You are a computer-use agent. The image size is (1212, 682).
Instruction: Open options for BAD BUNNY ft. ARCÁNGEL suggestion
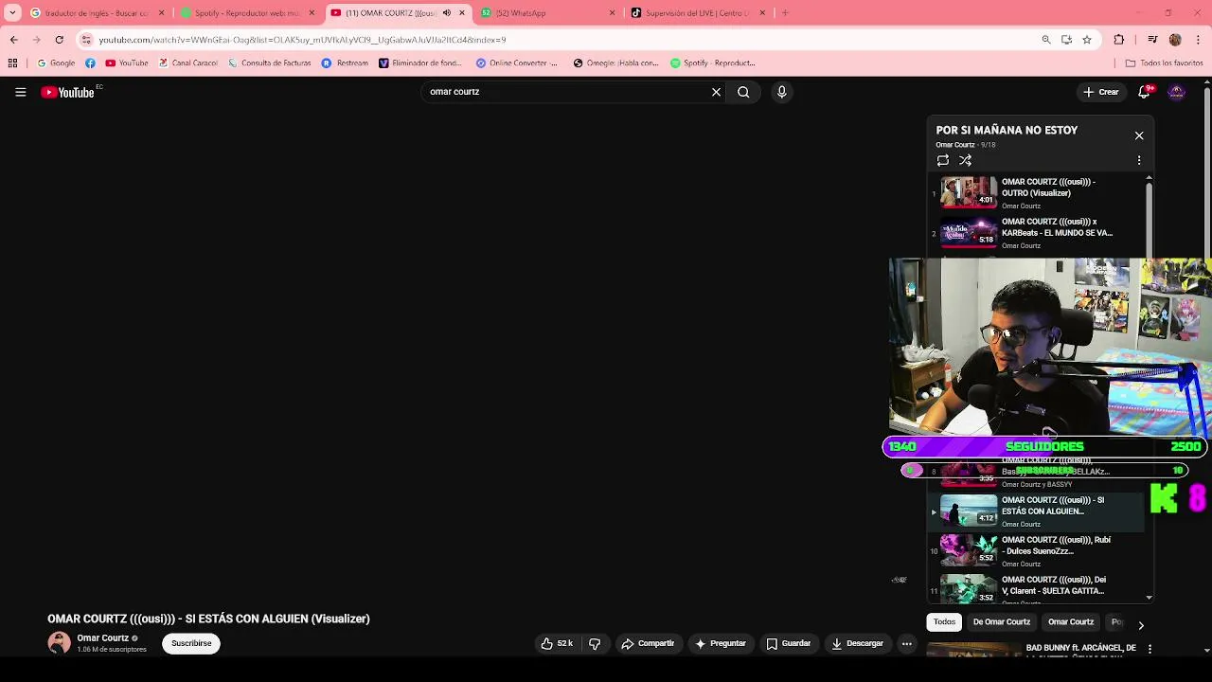pyautogui.click(x=1150, y=649)
